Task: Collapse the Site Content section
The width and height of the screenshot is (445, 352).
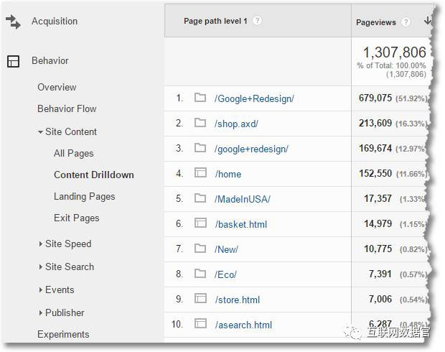Action: [40, 132]
